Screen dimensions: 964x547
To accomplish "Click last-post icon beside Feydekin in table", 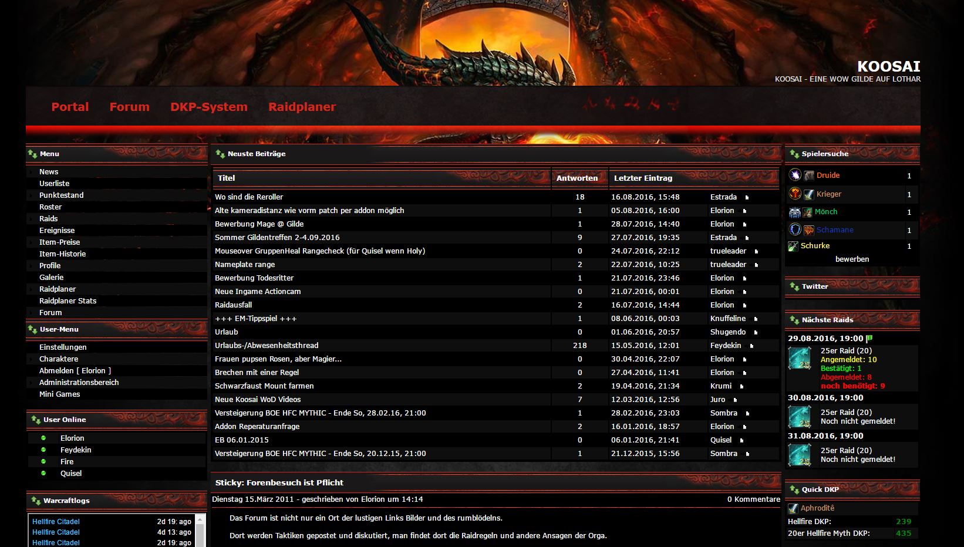I will 751,346.
